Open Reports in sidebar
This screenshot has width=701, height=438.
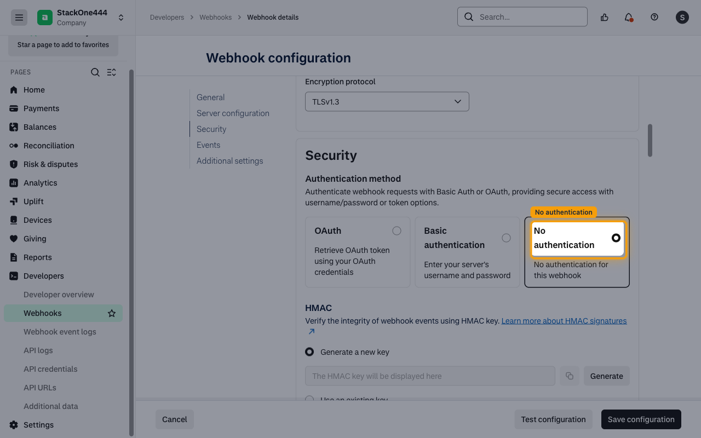coord(38,257)
